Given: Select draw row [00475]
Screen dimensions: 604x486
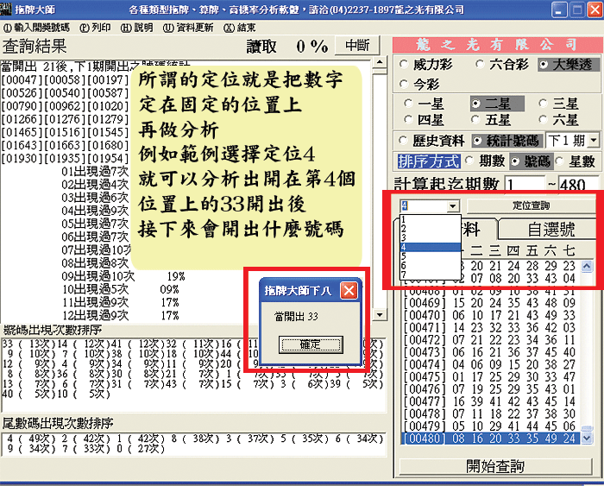Looking at the screenshot, I should (490, 376).
